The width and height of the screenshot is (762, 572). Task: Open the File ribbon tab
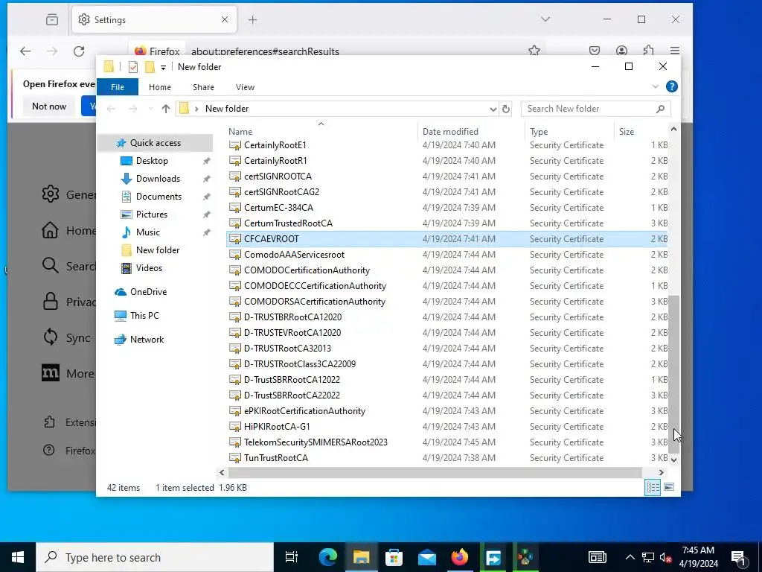[x=118, y=87]
